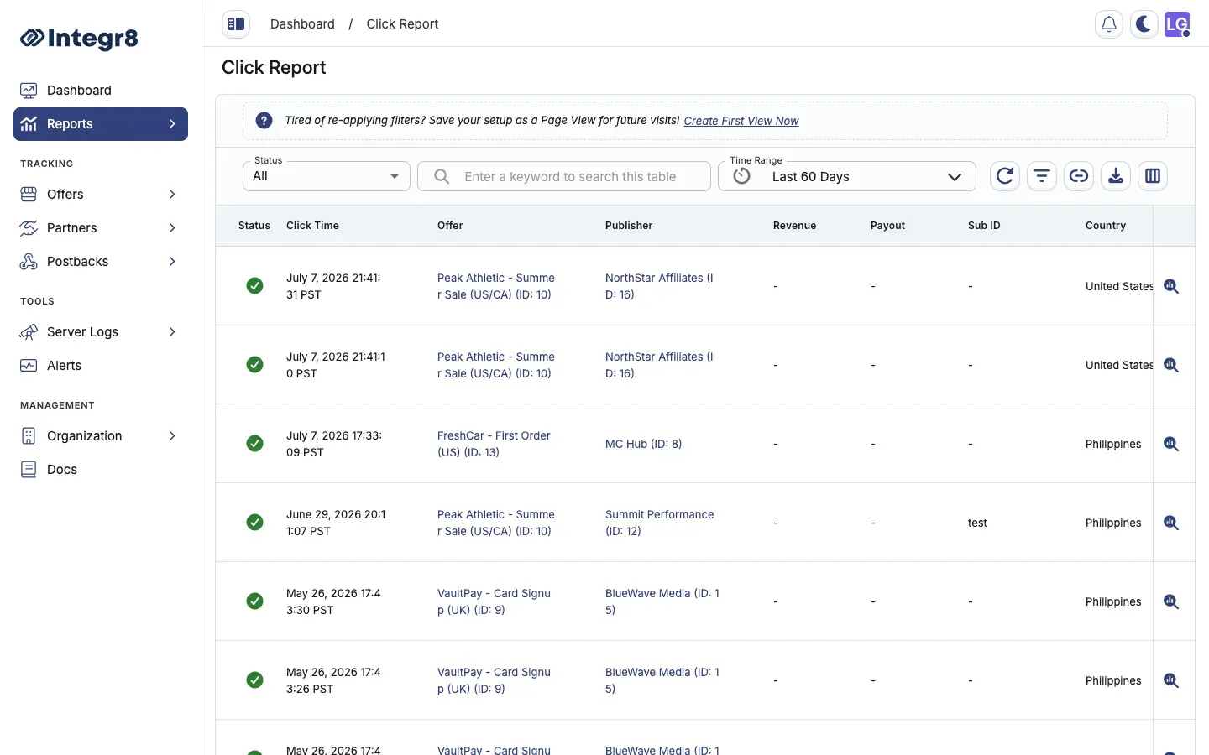This screenshot has width=1209, height=755.
Task: Click Philippines country in MC Hub row
Action: (x=1113, y=444)
